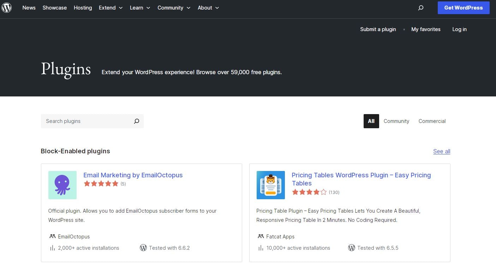Click the Easy Pricing Tables plugin icon
This screenshot has height=266, width=496.
point(270,185)
